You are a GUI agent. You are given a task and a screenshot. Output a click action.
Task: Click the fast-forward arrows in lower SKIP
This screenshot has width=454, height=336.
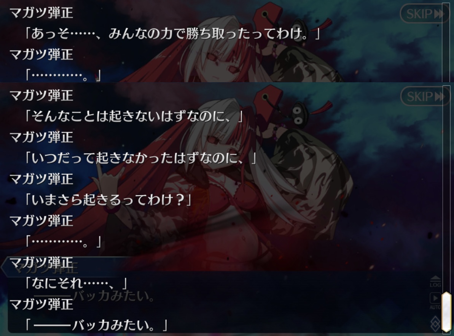[x=440, y=96]
